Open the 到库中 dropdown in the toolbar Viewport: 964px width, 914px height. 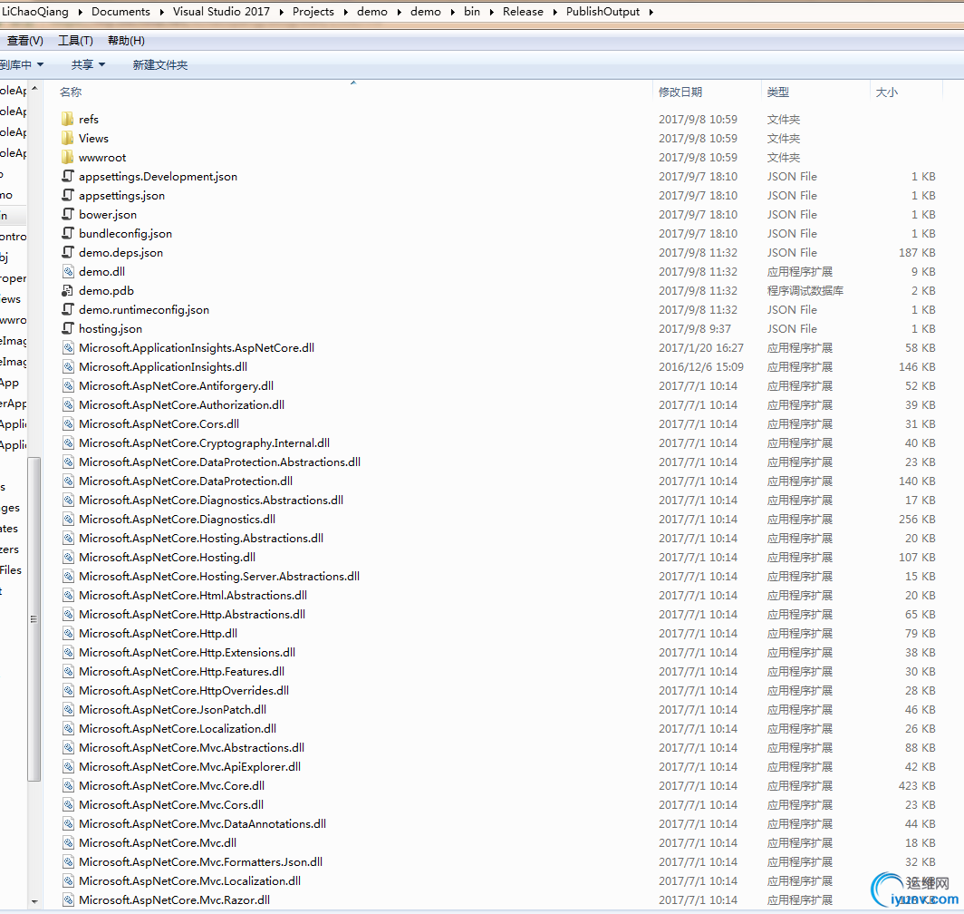[x=21, y=64]
